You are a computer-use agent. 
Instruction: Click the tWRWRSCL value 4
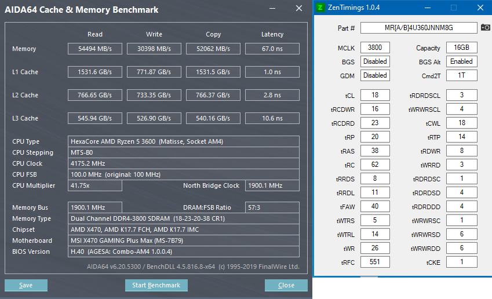tap(461, 109)
